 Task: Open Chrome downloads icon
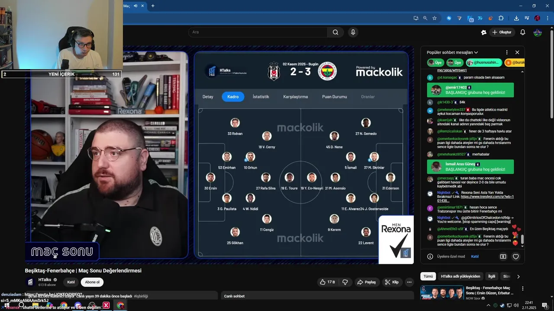(x=516, y=18)
